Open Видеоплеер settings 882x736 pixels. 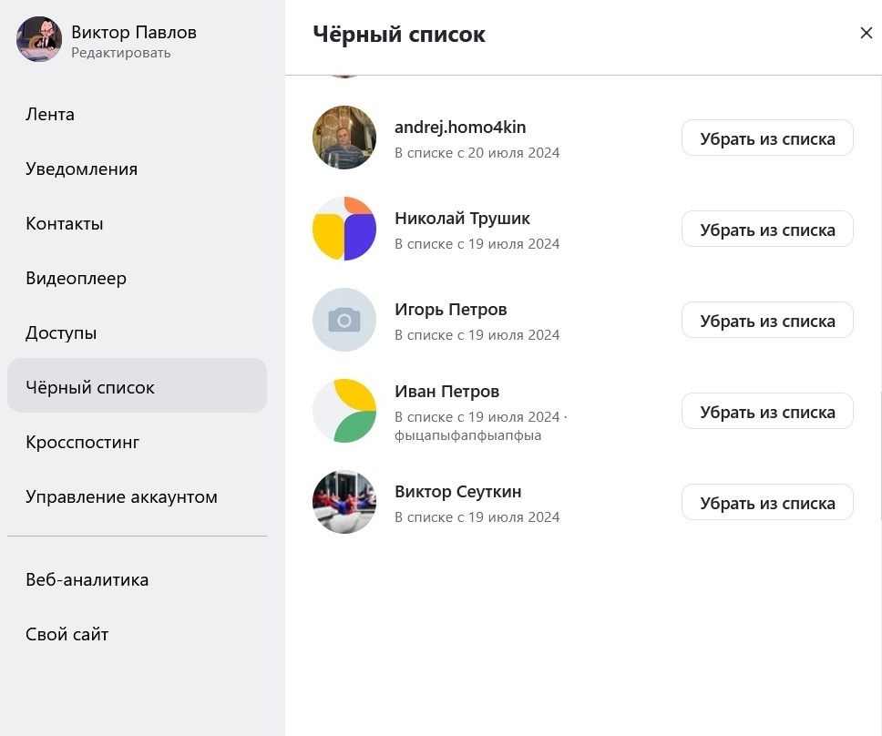click(77, 279)
